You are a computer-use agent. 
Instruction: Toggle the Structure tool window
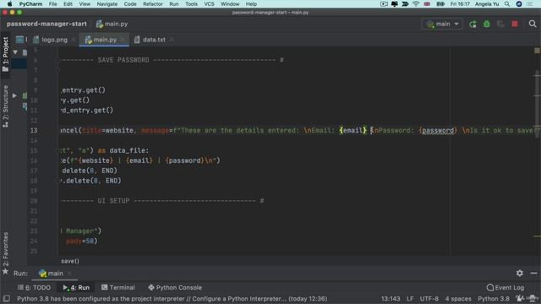5,106
